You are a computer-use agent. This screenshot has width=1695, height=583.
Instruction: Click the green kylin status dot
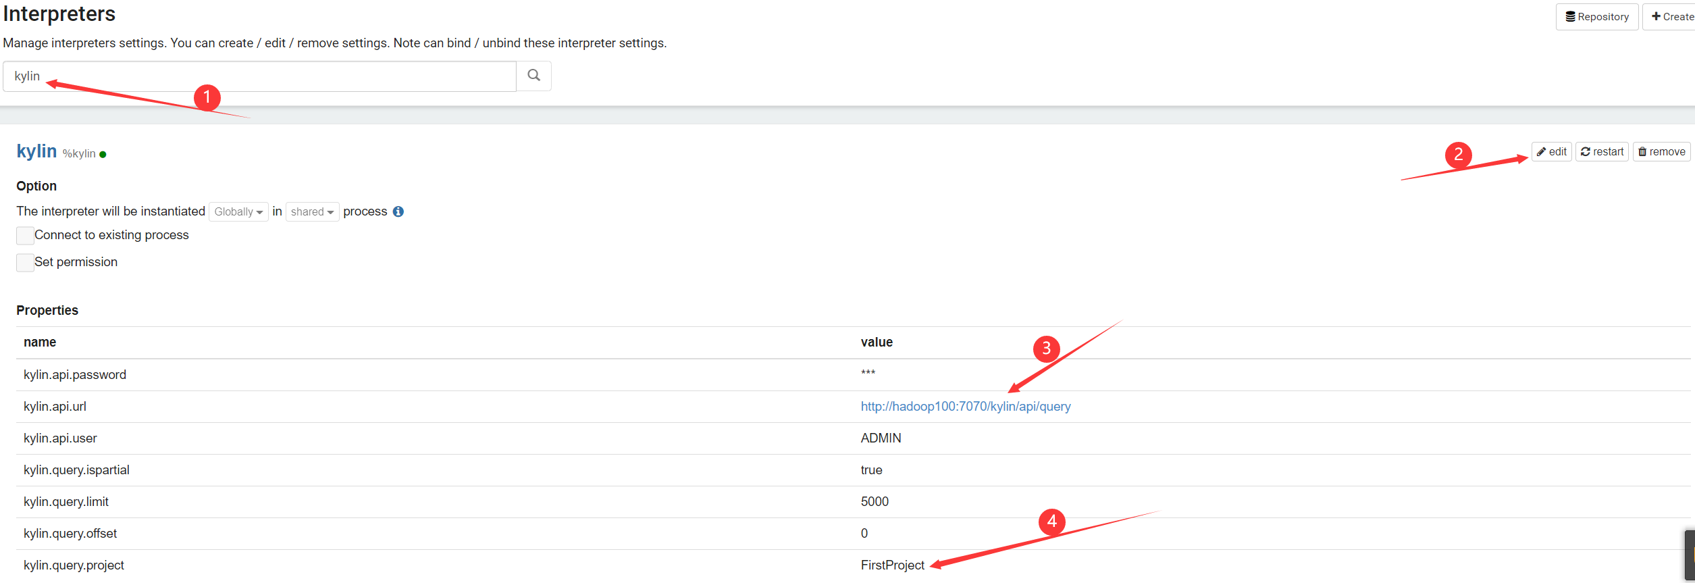(x=103, y=155)
